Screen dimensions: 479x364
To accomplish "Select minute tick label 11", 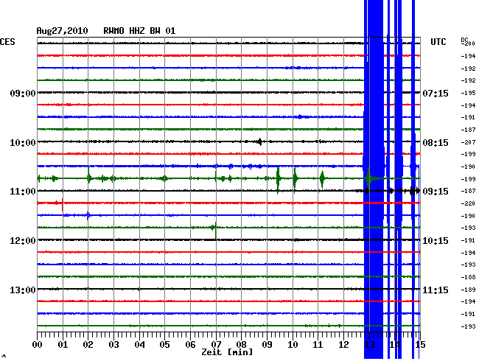I will [x=318, y=345].
